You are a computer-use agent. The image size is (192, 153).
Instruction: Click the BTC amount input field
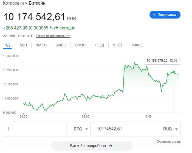pyautogui.click(x=35, y=129)
